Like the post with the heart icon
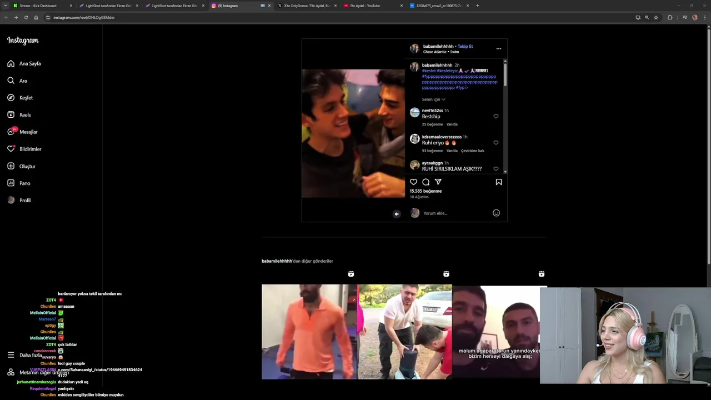Screen dimensions: 711x400 (x=413, y=182)
